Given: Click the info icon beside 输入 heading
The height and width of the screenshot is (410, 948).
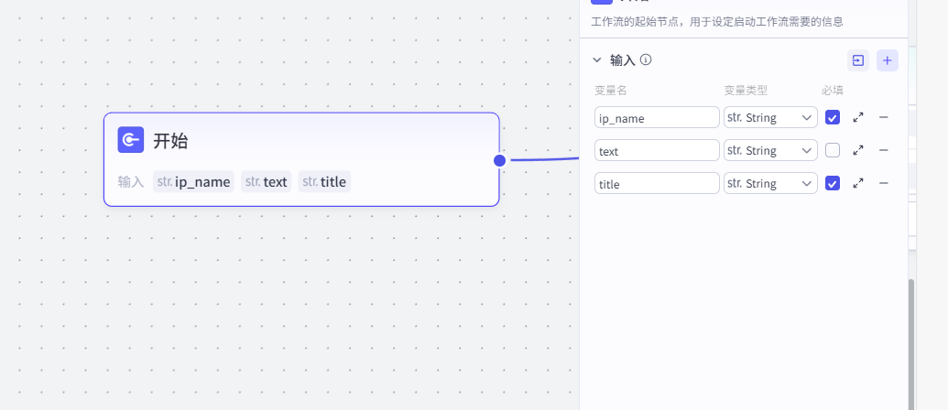Looking at the screenshot, I should coord(646,60).
